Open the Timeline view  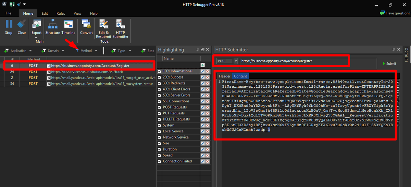point(68,27)
